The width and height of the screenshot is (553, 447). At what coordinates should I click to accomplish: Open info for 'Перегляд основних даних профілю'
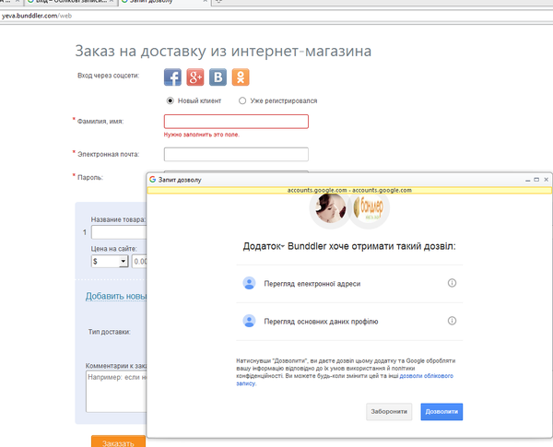[x=452, y=321]
